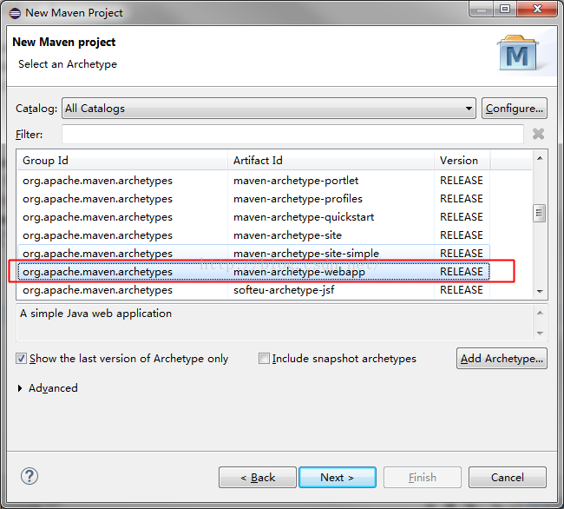
Task: Select the maven-archetype-site-simple row
Action: [x=253, y=254]
